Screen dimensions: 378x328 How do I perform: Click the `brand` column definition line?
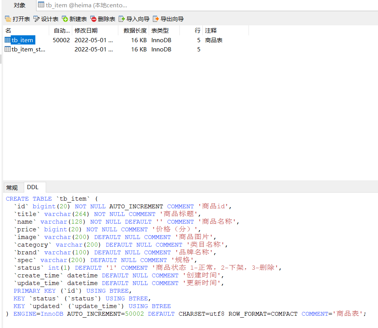pyautogui.click(x=115, y=252)
